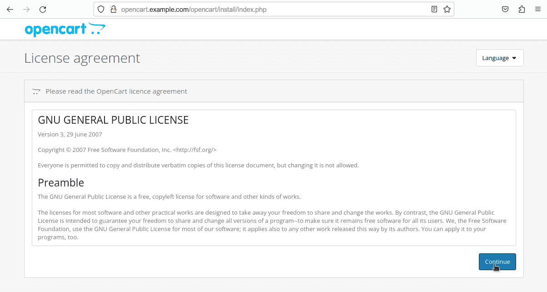Click the 'Version 3, 29 June 2007' text

point(70,135)
